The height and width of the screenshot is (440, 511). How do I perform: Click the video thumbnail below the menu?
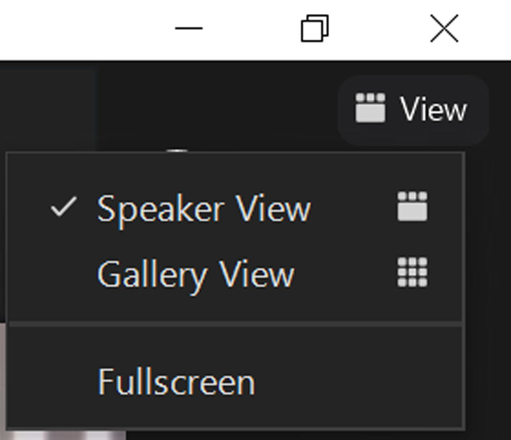click(x=65, y=436)
